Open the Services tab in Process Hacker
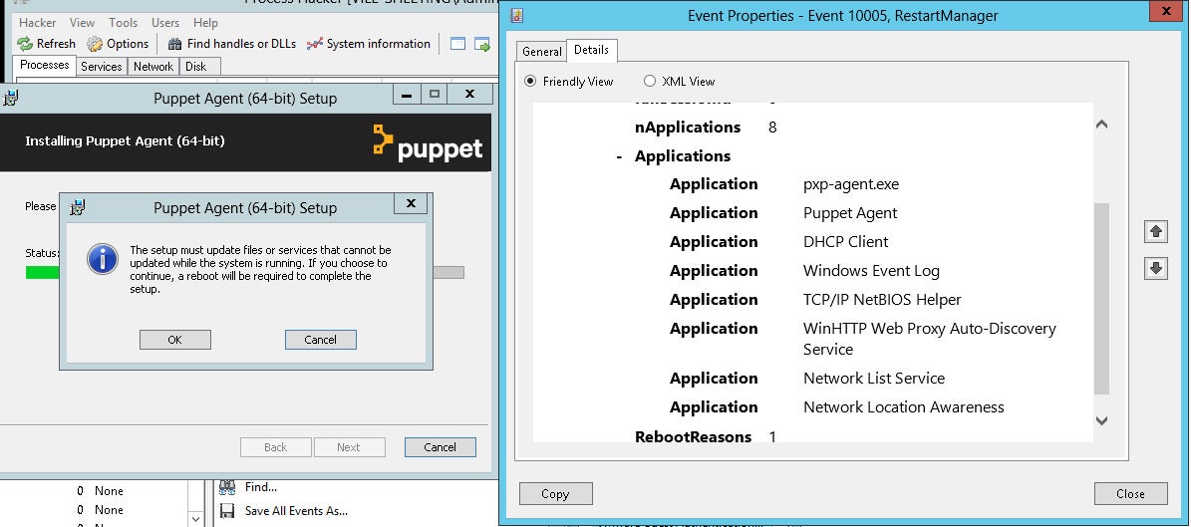Image resolution: width=1191 pixels, height=527 pixels. click(x=102, y=67)
